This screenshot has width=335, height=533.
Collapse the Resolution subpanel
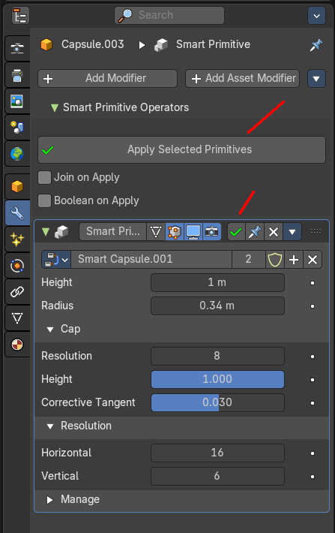coord(50,426)
